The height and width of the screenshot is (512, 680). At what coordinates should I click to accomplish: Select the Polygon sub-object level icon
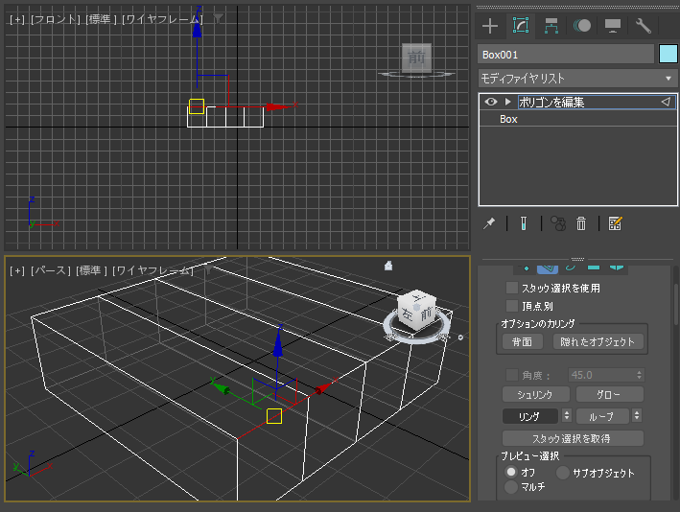[594, 268]
